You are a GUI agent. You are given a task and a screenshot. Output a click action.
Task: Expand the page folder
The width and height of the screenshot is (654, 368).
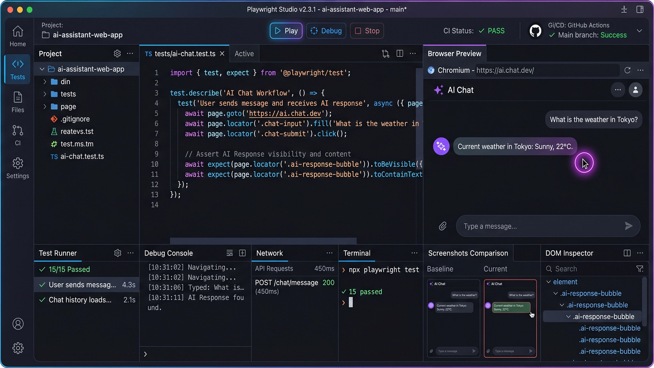point(45,107)
